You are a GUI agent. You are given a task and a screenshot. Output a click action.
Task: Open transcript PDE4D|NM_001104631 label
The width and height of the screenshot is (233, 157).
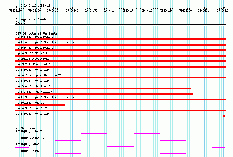30,131
